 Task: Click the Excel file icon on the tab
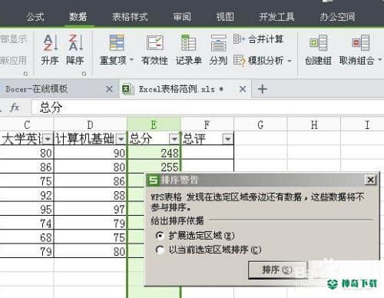(127, 89)
